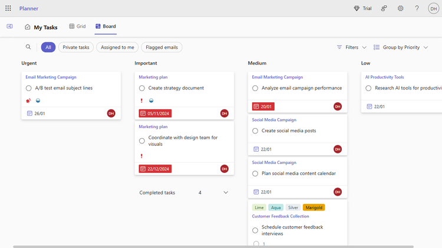
Task: Open the Filters dropdown
Action: pyautogui.click(x=351, y=47)
